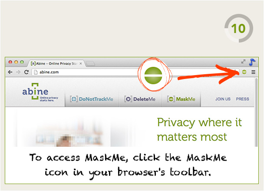
Task: Go back with the back arrow
Action: coord(10,72)
